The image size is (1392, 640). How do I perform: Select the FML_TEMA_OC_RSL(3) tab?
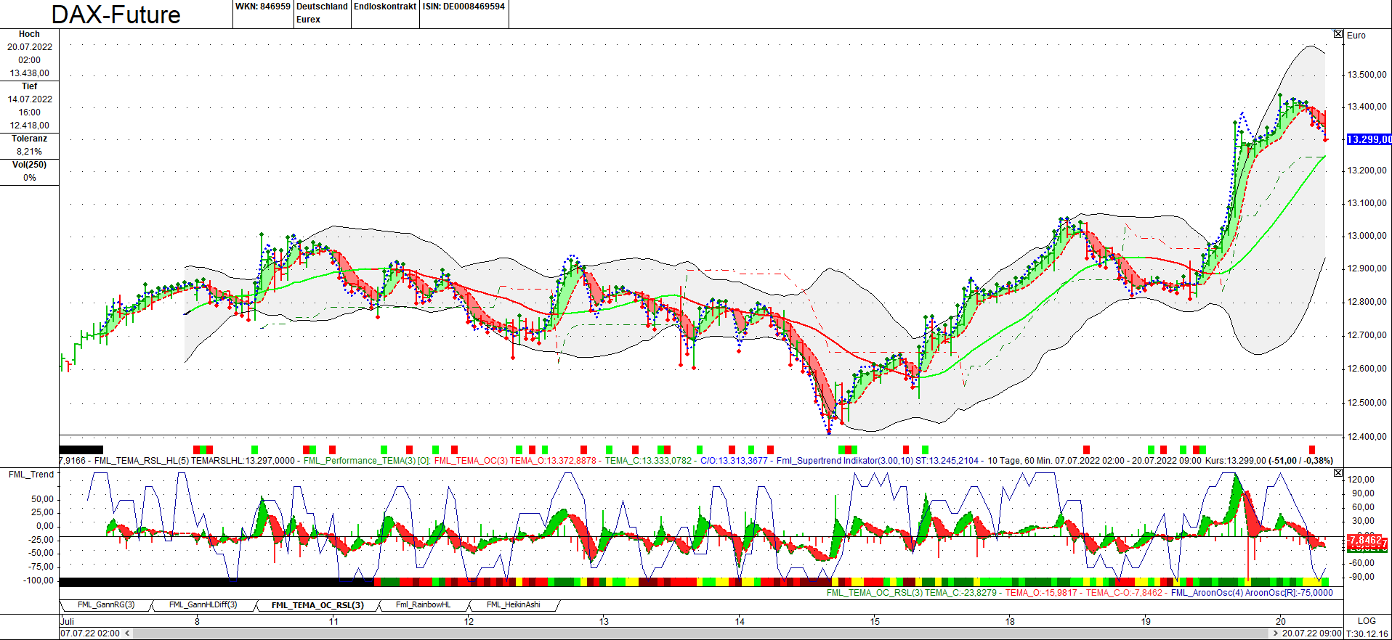point(317,604)
